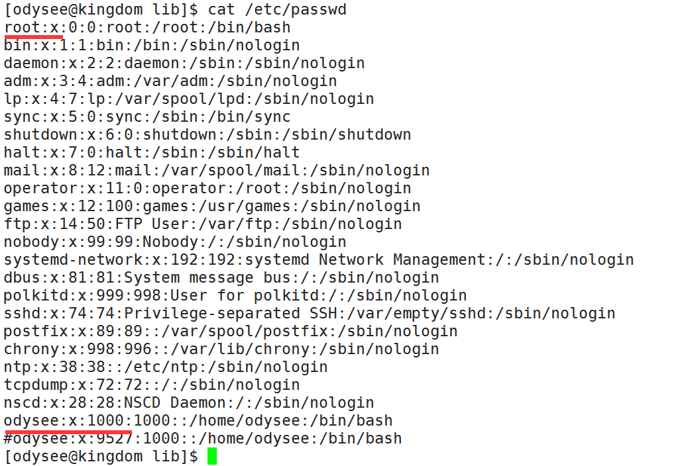Click the green terminal cursor block
The width and height of the screenshot is (696, 466).
(212, 456)
